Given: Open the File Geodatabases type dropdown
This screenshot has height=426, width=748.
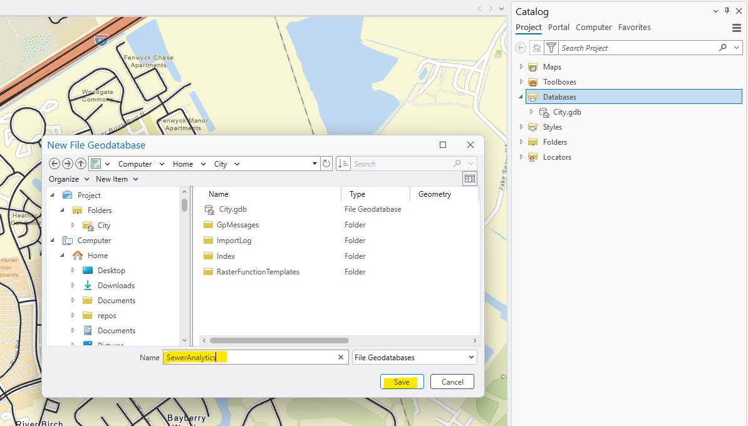Looking at the screenshot, I should tap(415, 357).
